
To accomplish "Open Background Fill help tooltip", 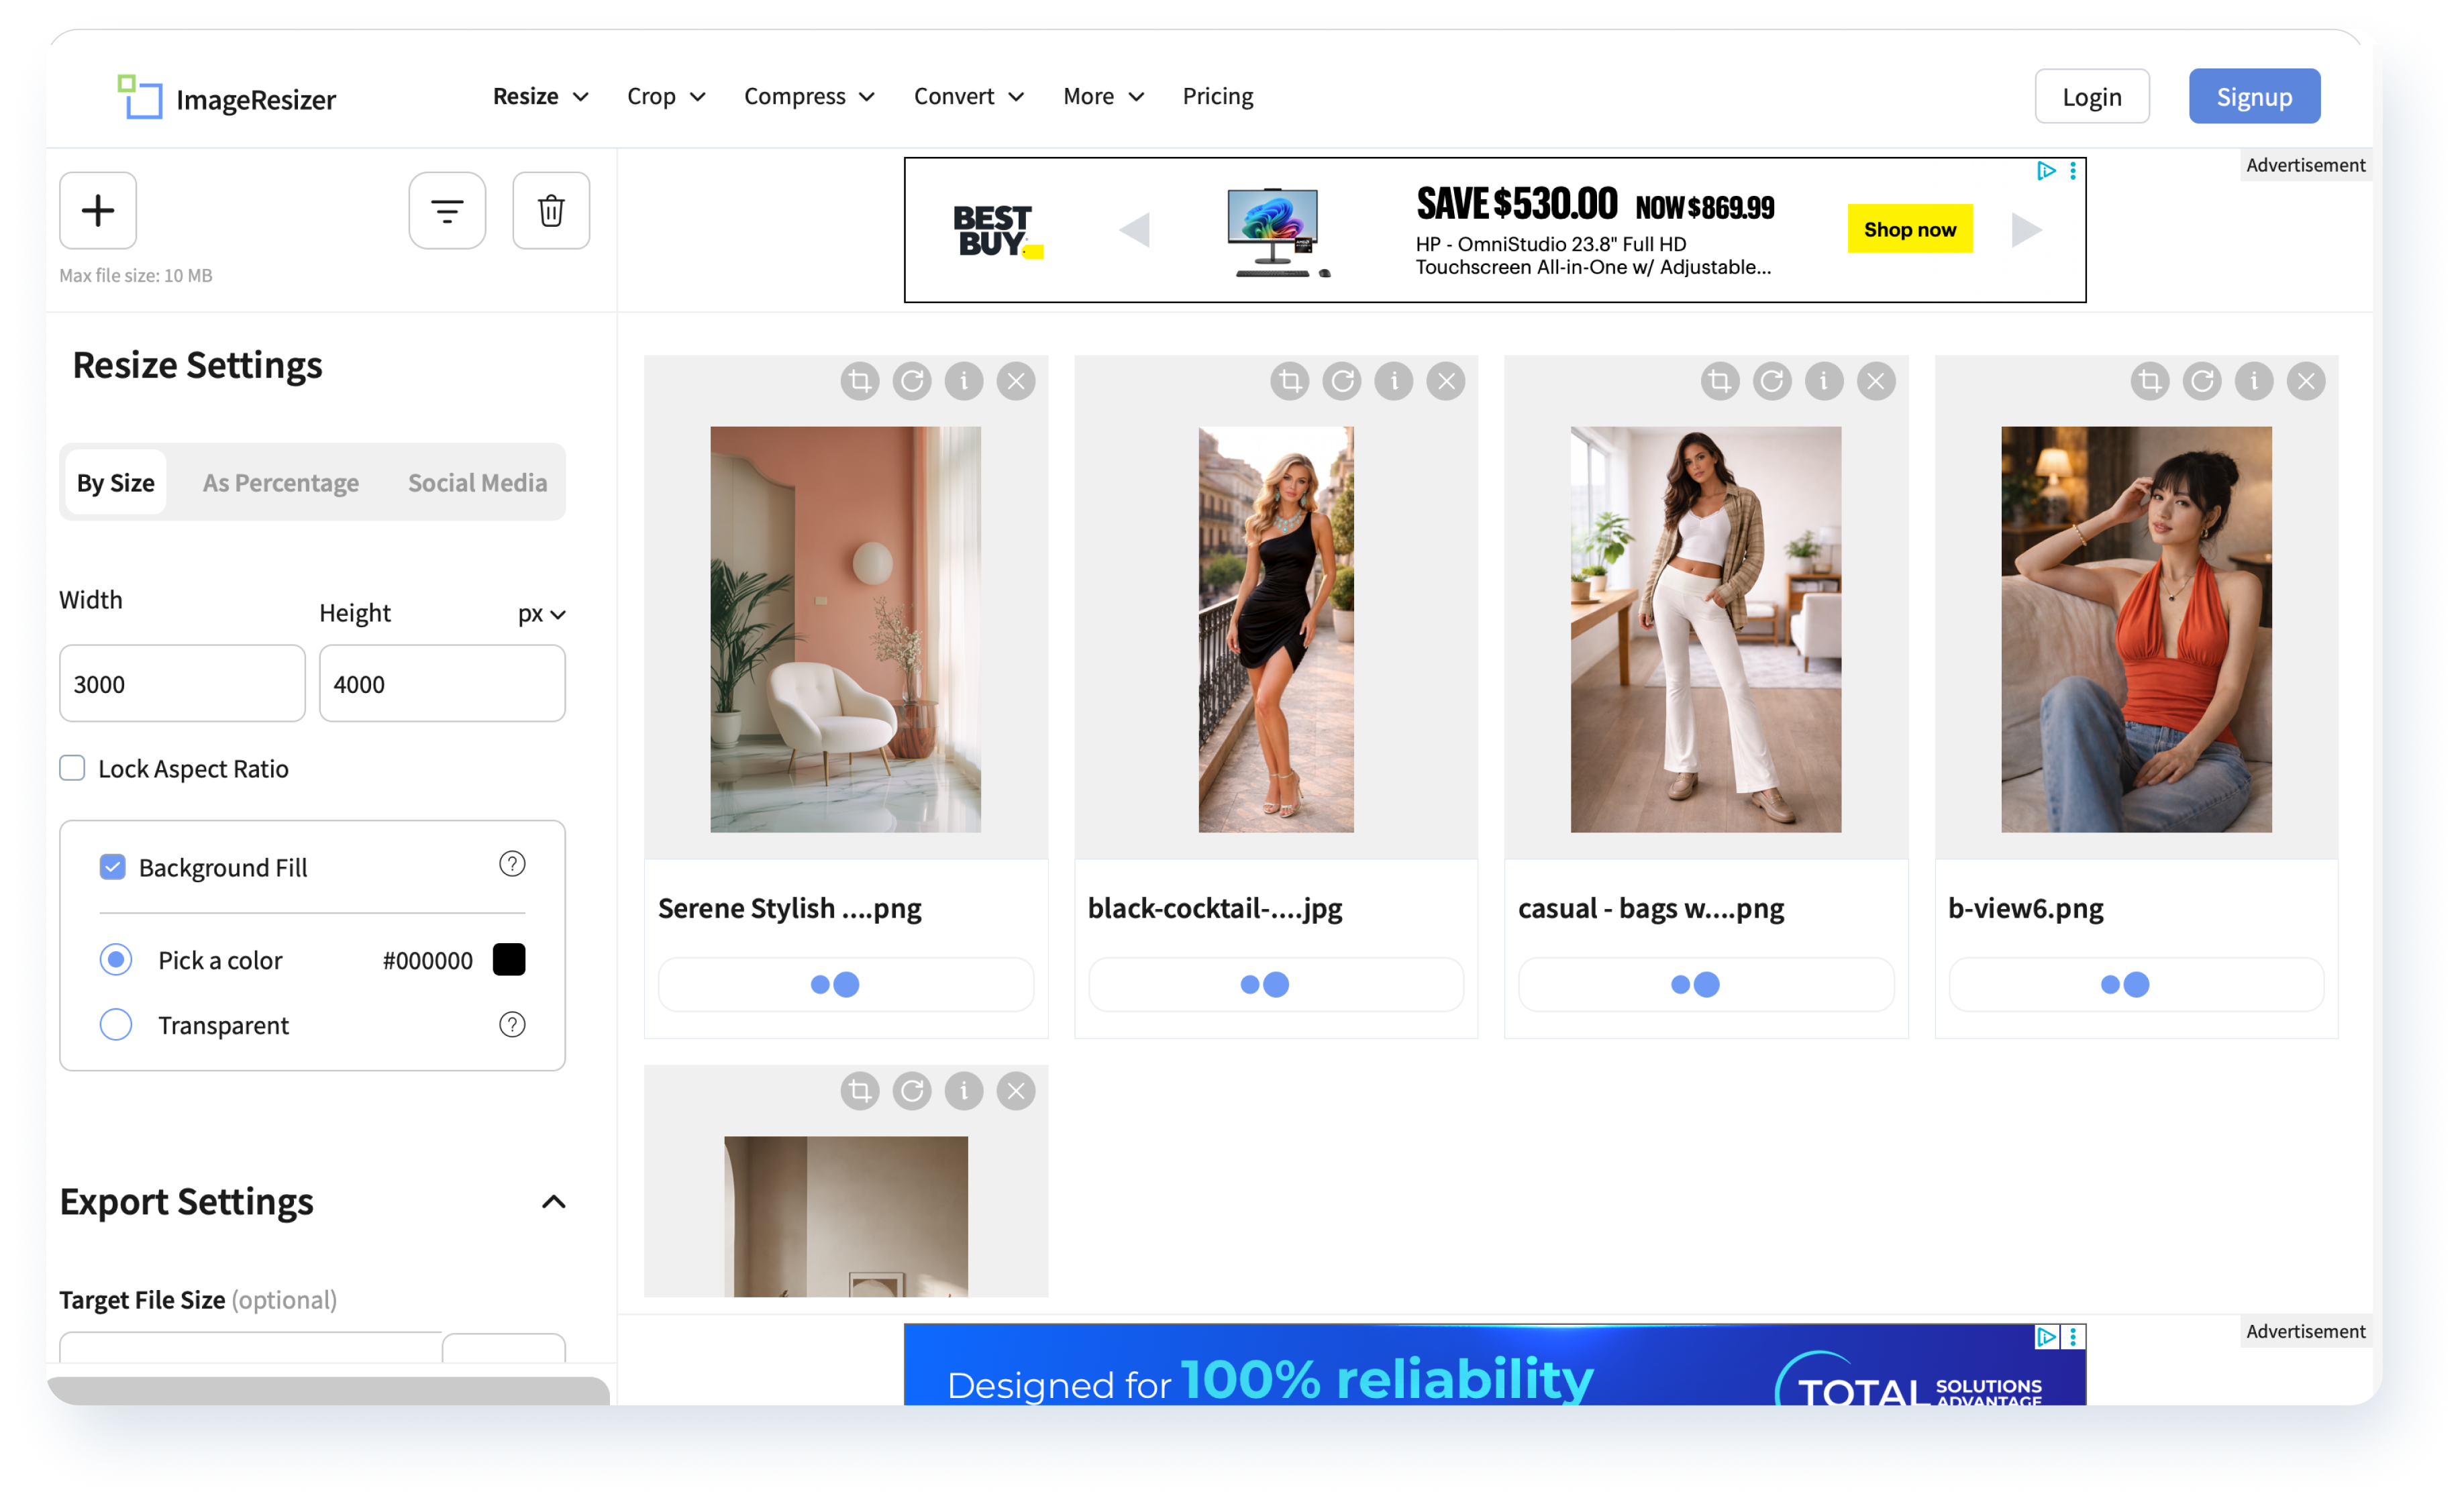I will point(512,864).
